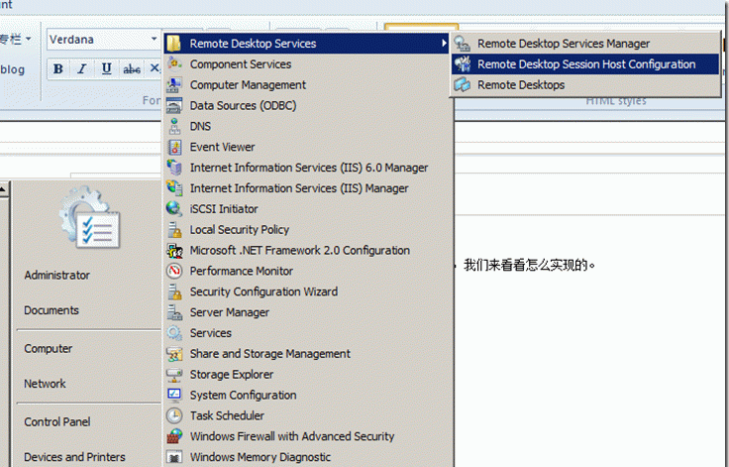Toggle bold formatting in the editor
The image size is (729, 467).
coord(58,68)
